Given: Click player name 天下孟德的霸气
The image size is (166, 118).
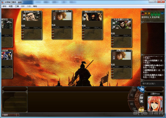Looking at the screenshot, I should [x=62, y=11].
